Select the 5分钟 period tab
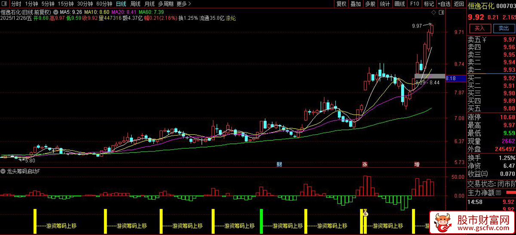Screen dimensions: 516x235 click(x=48, y=4)
